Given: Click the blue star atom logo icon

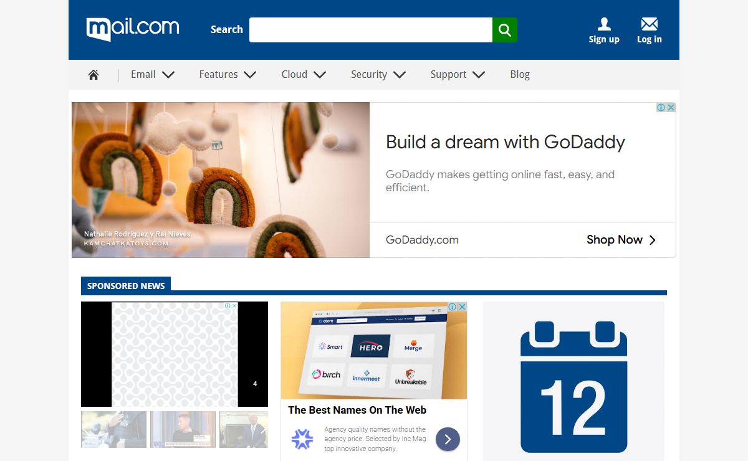Looking at the screenshot, I should point(302,439).
